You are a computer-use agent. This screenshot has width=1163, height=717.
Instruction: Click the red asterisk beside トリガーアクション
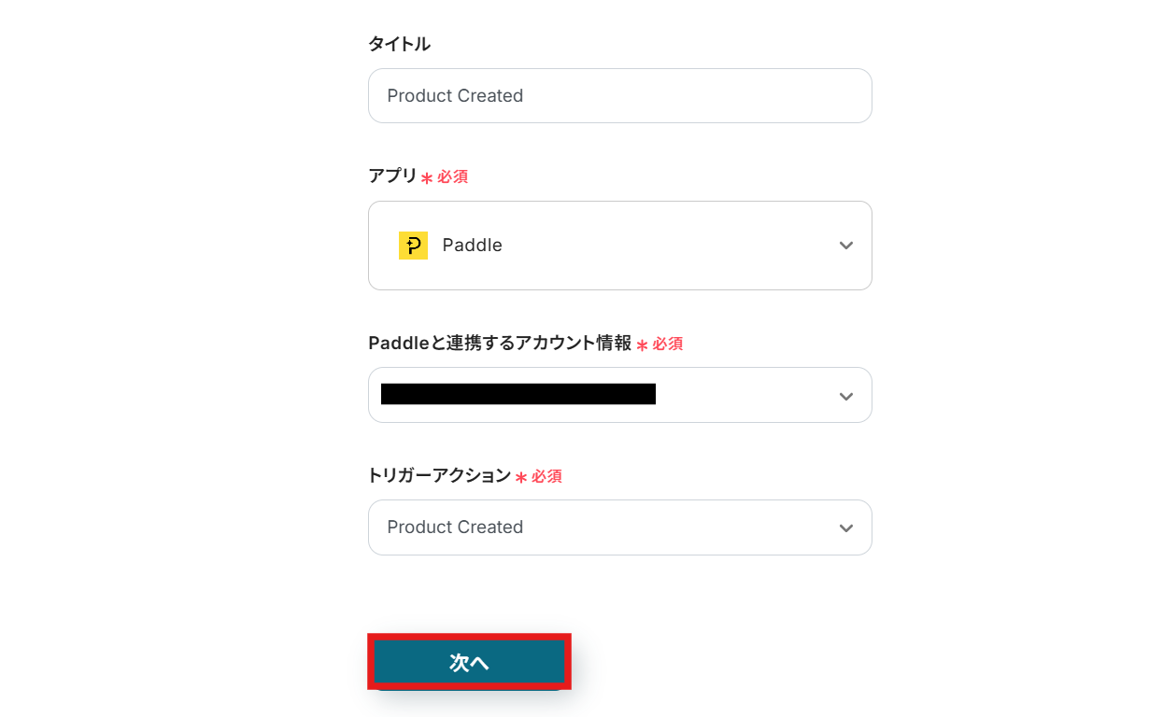521,478
